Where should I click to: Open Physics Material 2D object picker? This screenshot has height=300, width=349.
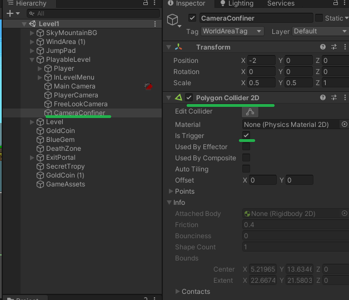(x=345, y=124)
